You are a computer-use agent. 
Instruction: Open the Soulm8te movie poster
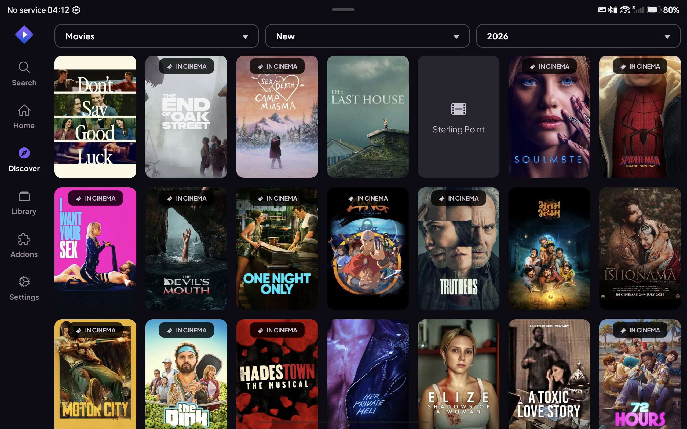click(549, 117)
